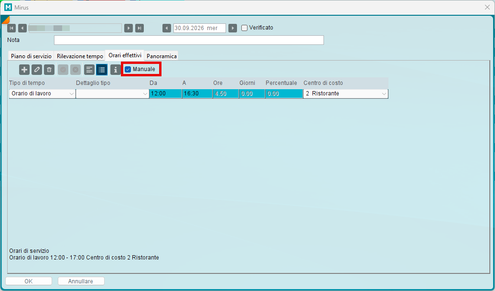Image resolution: width=495 pixels, height=291 pixels.
Task: Click the greyed-out confirm checkmark icon
Action: click(x=63, y=70)
